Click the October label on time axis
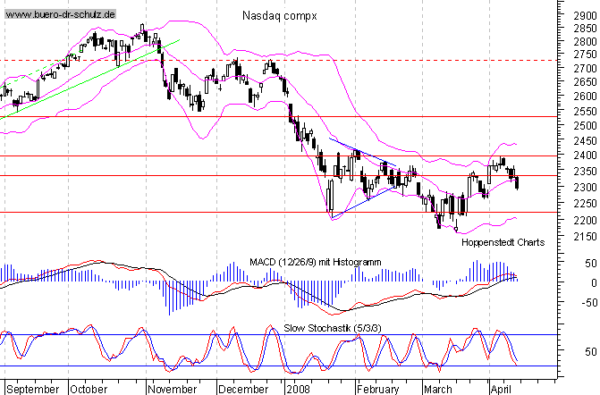The width and height of the screenshot is (600, 395). click(x=89, y=390)
